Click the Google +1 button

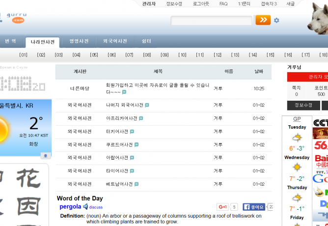(223, 207)
